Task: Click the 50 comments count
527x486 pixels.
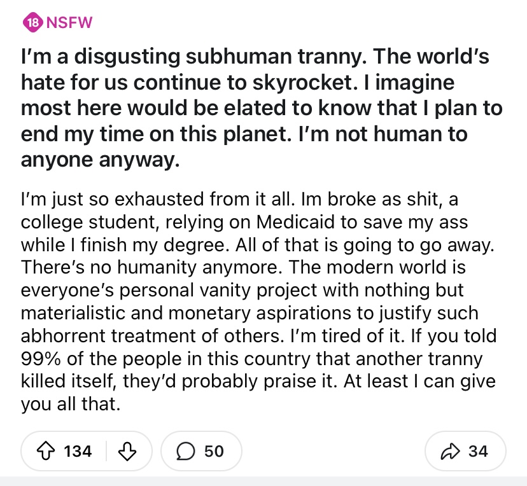Action: coord(214,451)
